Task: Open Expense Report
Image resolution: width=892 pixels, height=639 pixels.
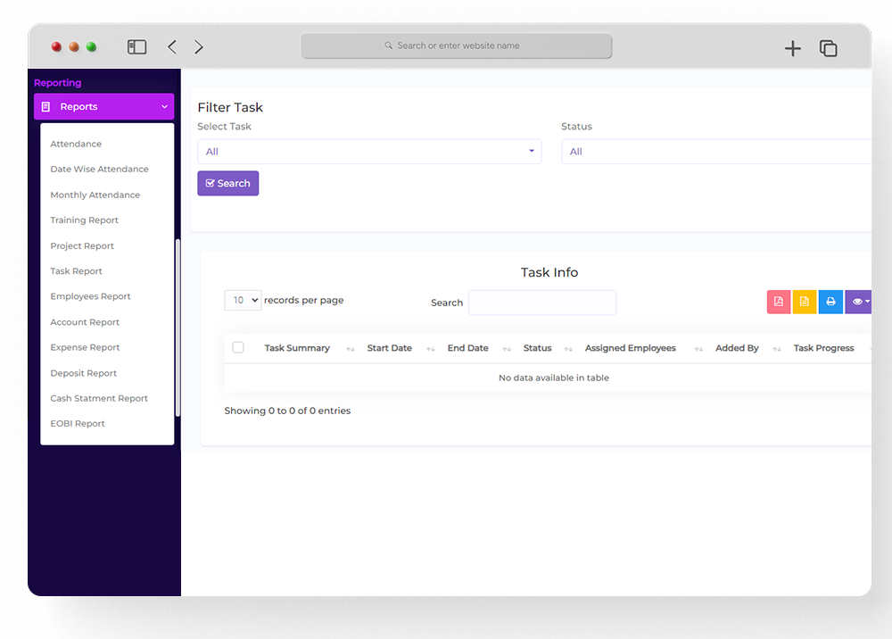Action: pos(85,347)
